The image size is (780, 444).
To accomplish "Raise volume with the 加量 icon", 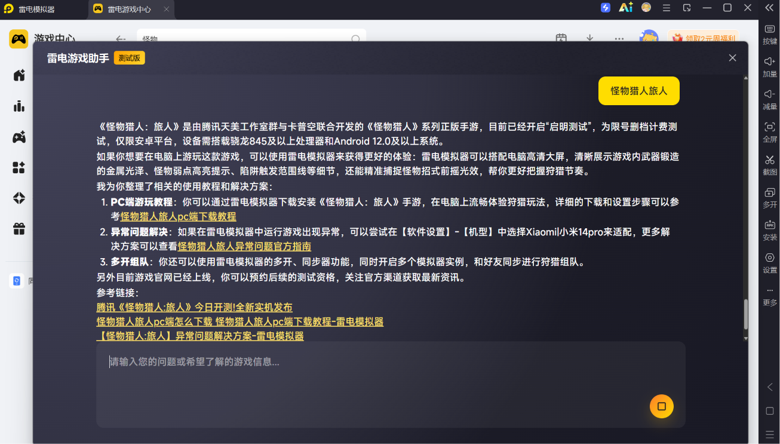I will click(x=770, y=67).
